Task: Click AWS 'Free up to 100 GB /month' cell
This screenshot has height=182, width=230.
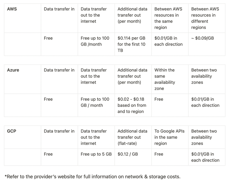Action: tap(96, 44)
